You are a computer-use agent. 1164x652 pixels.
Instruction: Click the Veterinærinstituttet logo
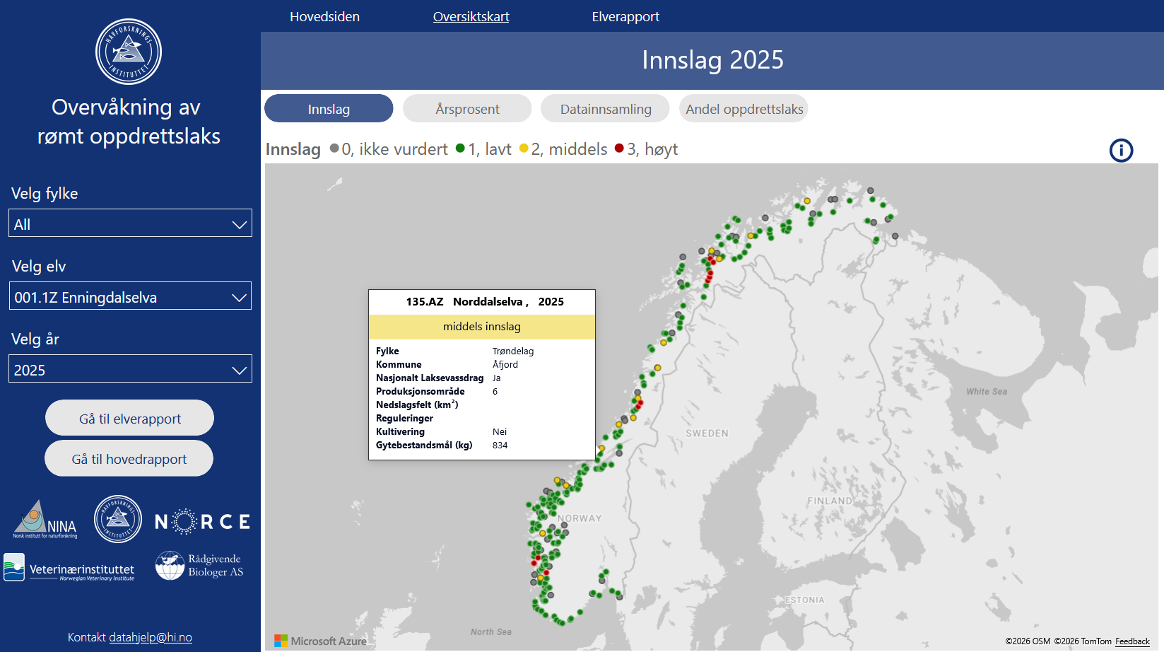point(69,568)
